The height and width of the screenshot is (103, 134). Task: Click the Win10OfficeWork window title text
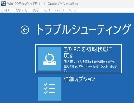coord(43,4)
